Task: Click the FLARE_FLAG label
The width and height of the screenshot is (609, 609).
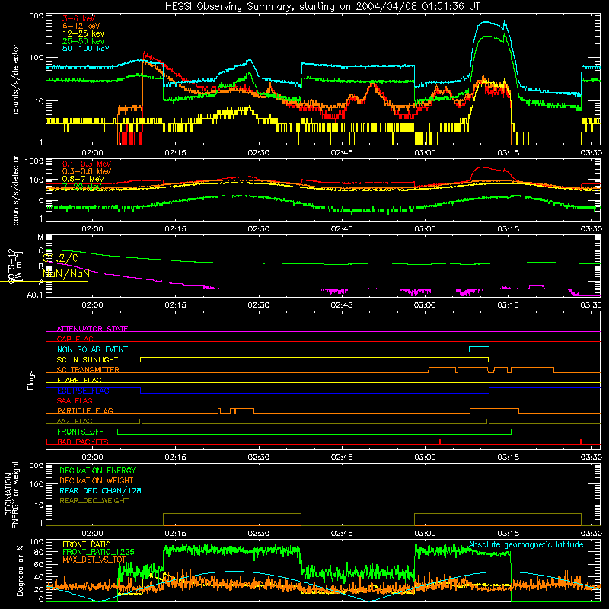Action: point(79,380)
